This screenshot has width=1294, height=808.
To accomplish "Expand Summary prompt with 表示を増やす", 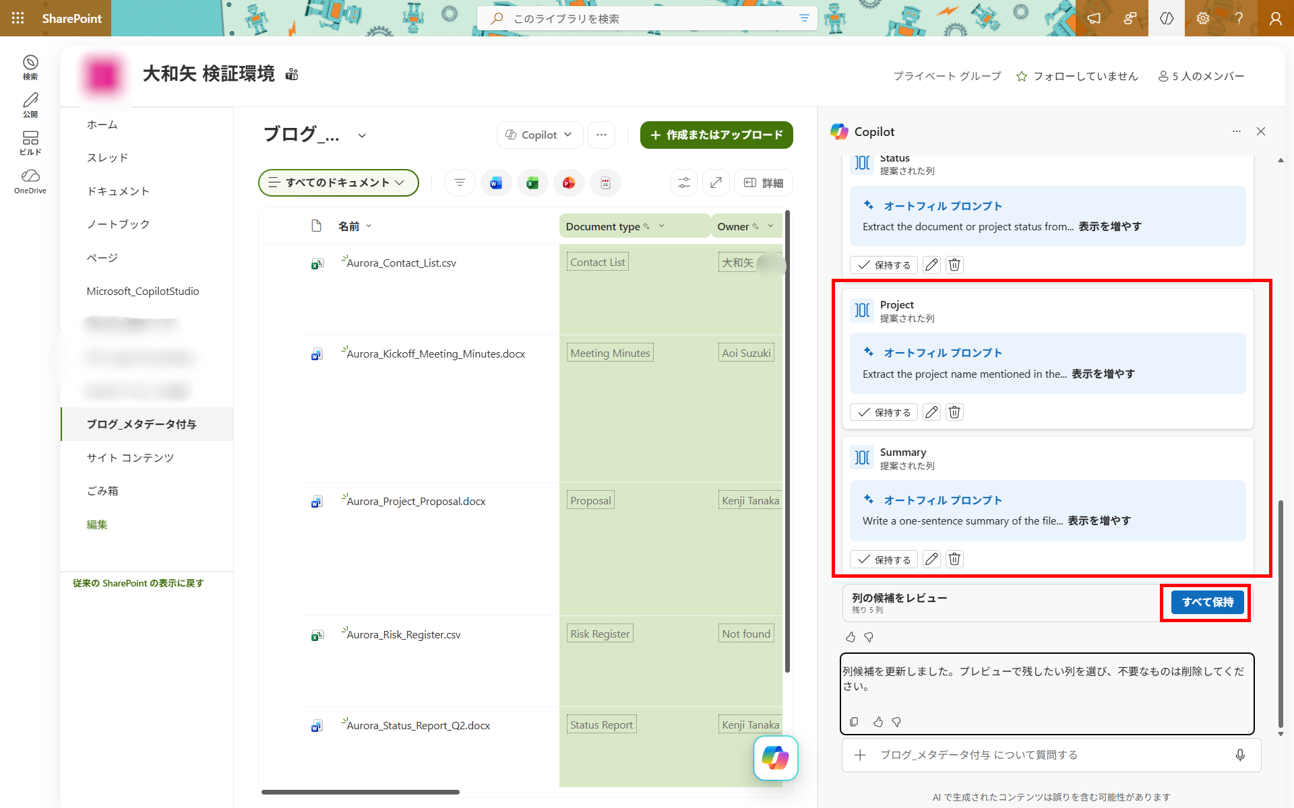I will (x=1099, y=520).
